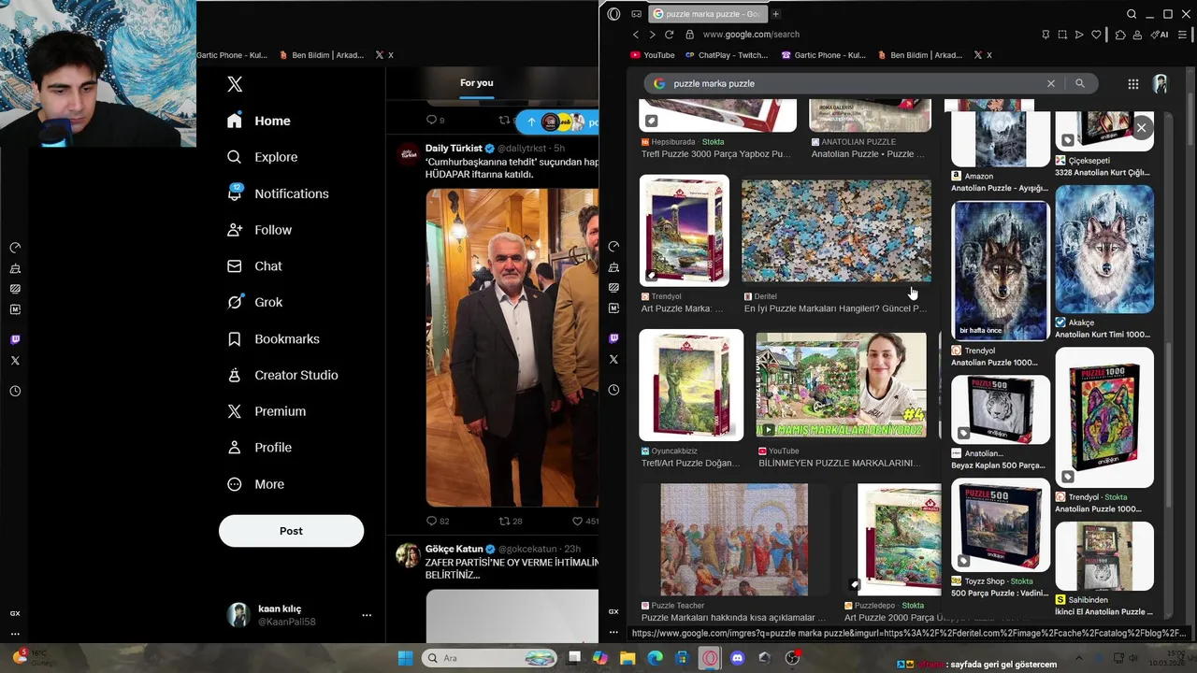Open the Aria AI toolbar button

[1161, 35]
